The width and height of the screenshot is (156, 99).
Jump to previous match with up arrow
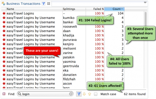[x=90, y=94]
